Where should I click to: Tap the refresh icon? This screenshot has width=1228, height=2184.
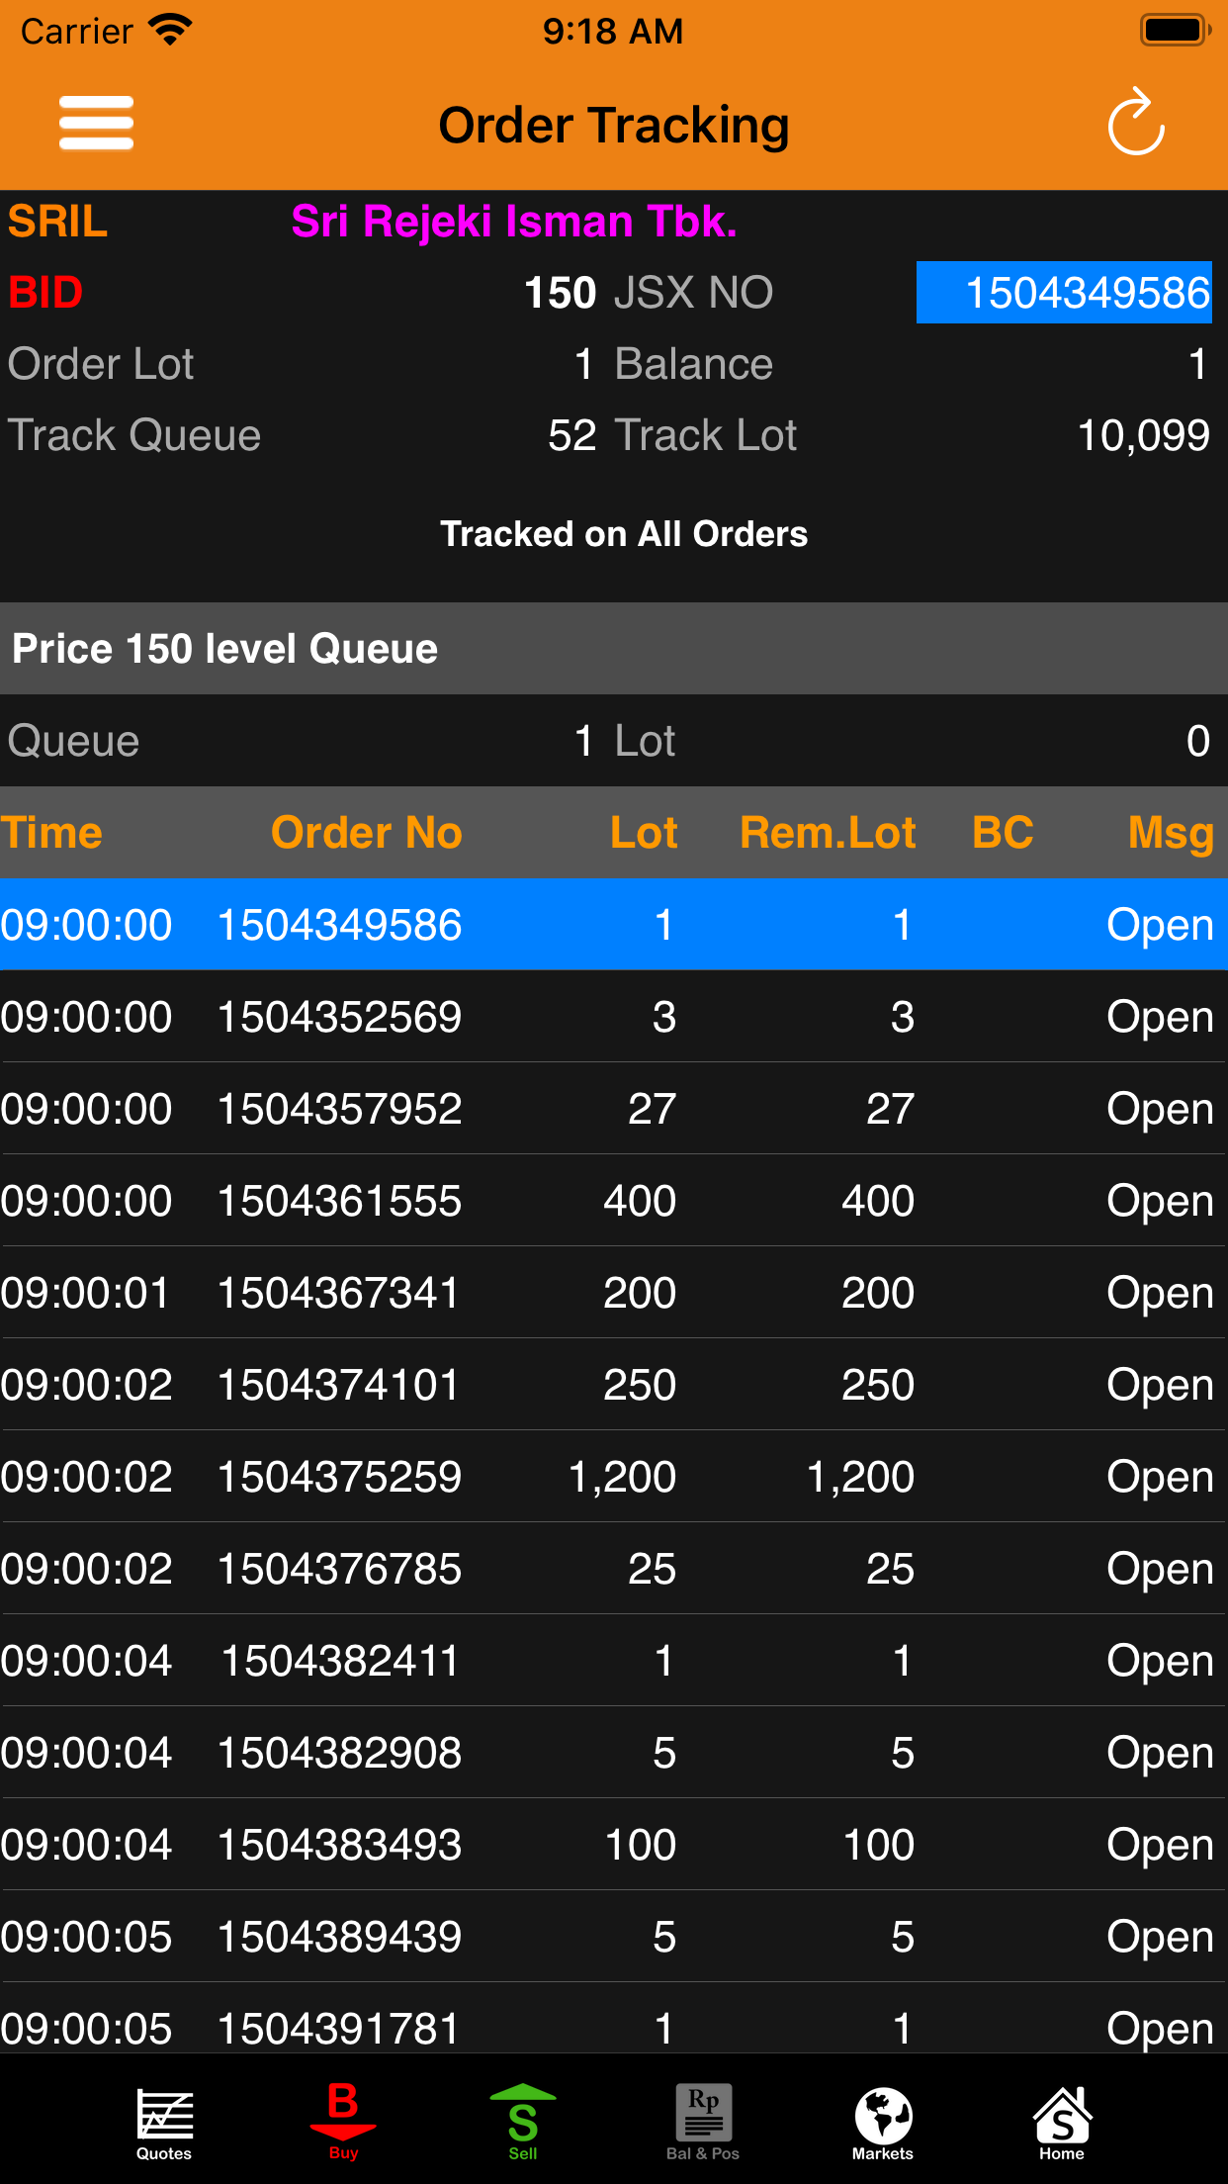(x=1136, y=123)
